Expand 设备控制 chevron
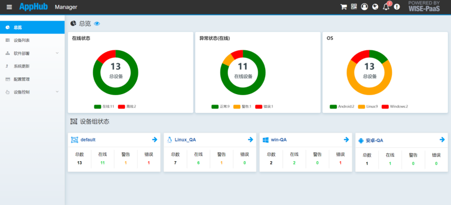 [57, 92]
